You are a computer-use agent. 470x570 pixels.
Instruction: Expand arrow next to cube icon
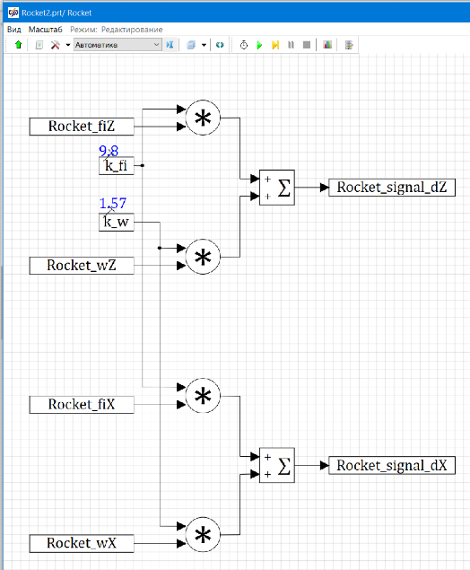pyautogui.click(x=204, y=45)
